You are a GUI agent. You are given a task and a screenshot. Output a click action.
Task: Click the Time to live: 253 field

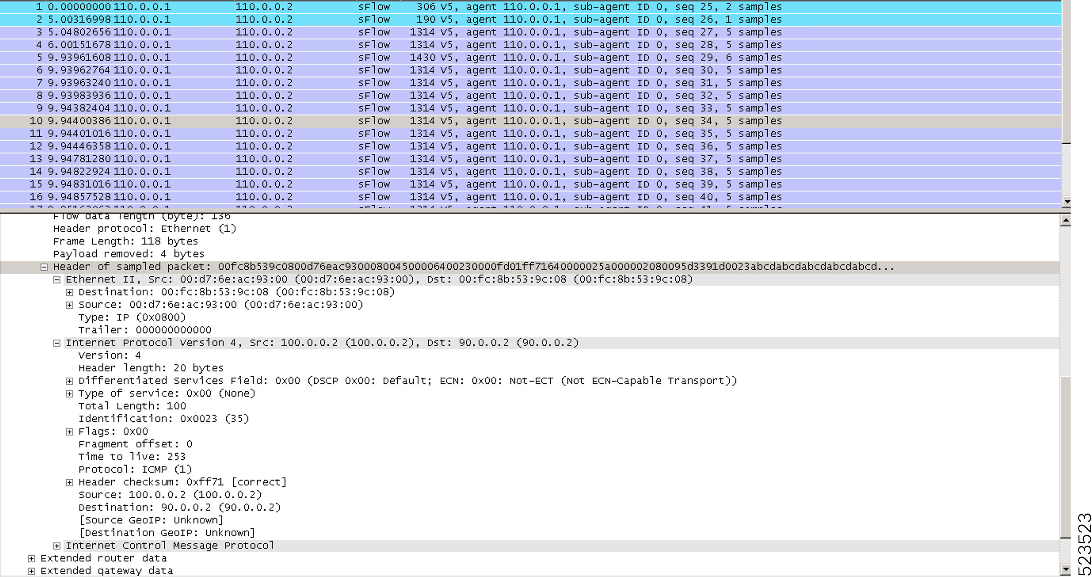[x=132, y=457]
